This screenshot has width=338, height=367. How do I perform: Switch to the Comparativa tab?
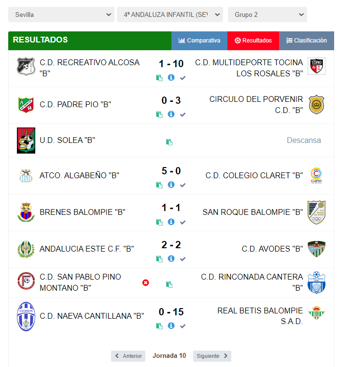[199, 41]
